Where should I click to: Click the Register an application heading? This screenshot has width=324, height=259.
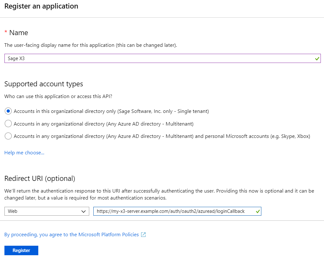click(41, 6)
